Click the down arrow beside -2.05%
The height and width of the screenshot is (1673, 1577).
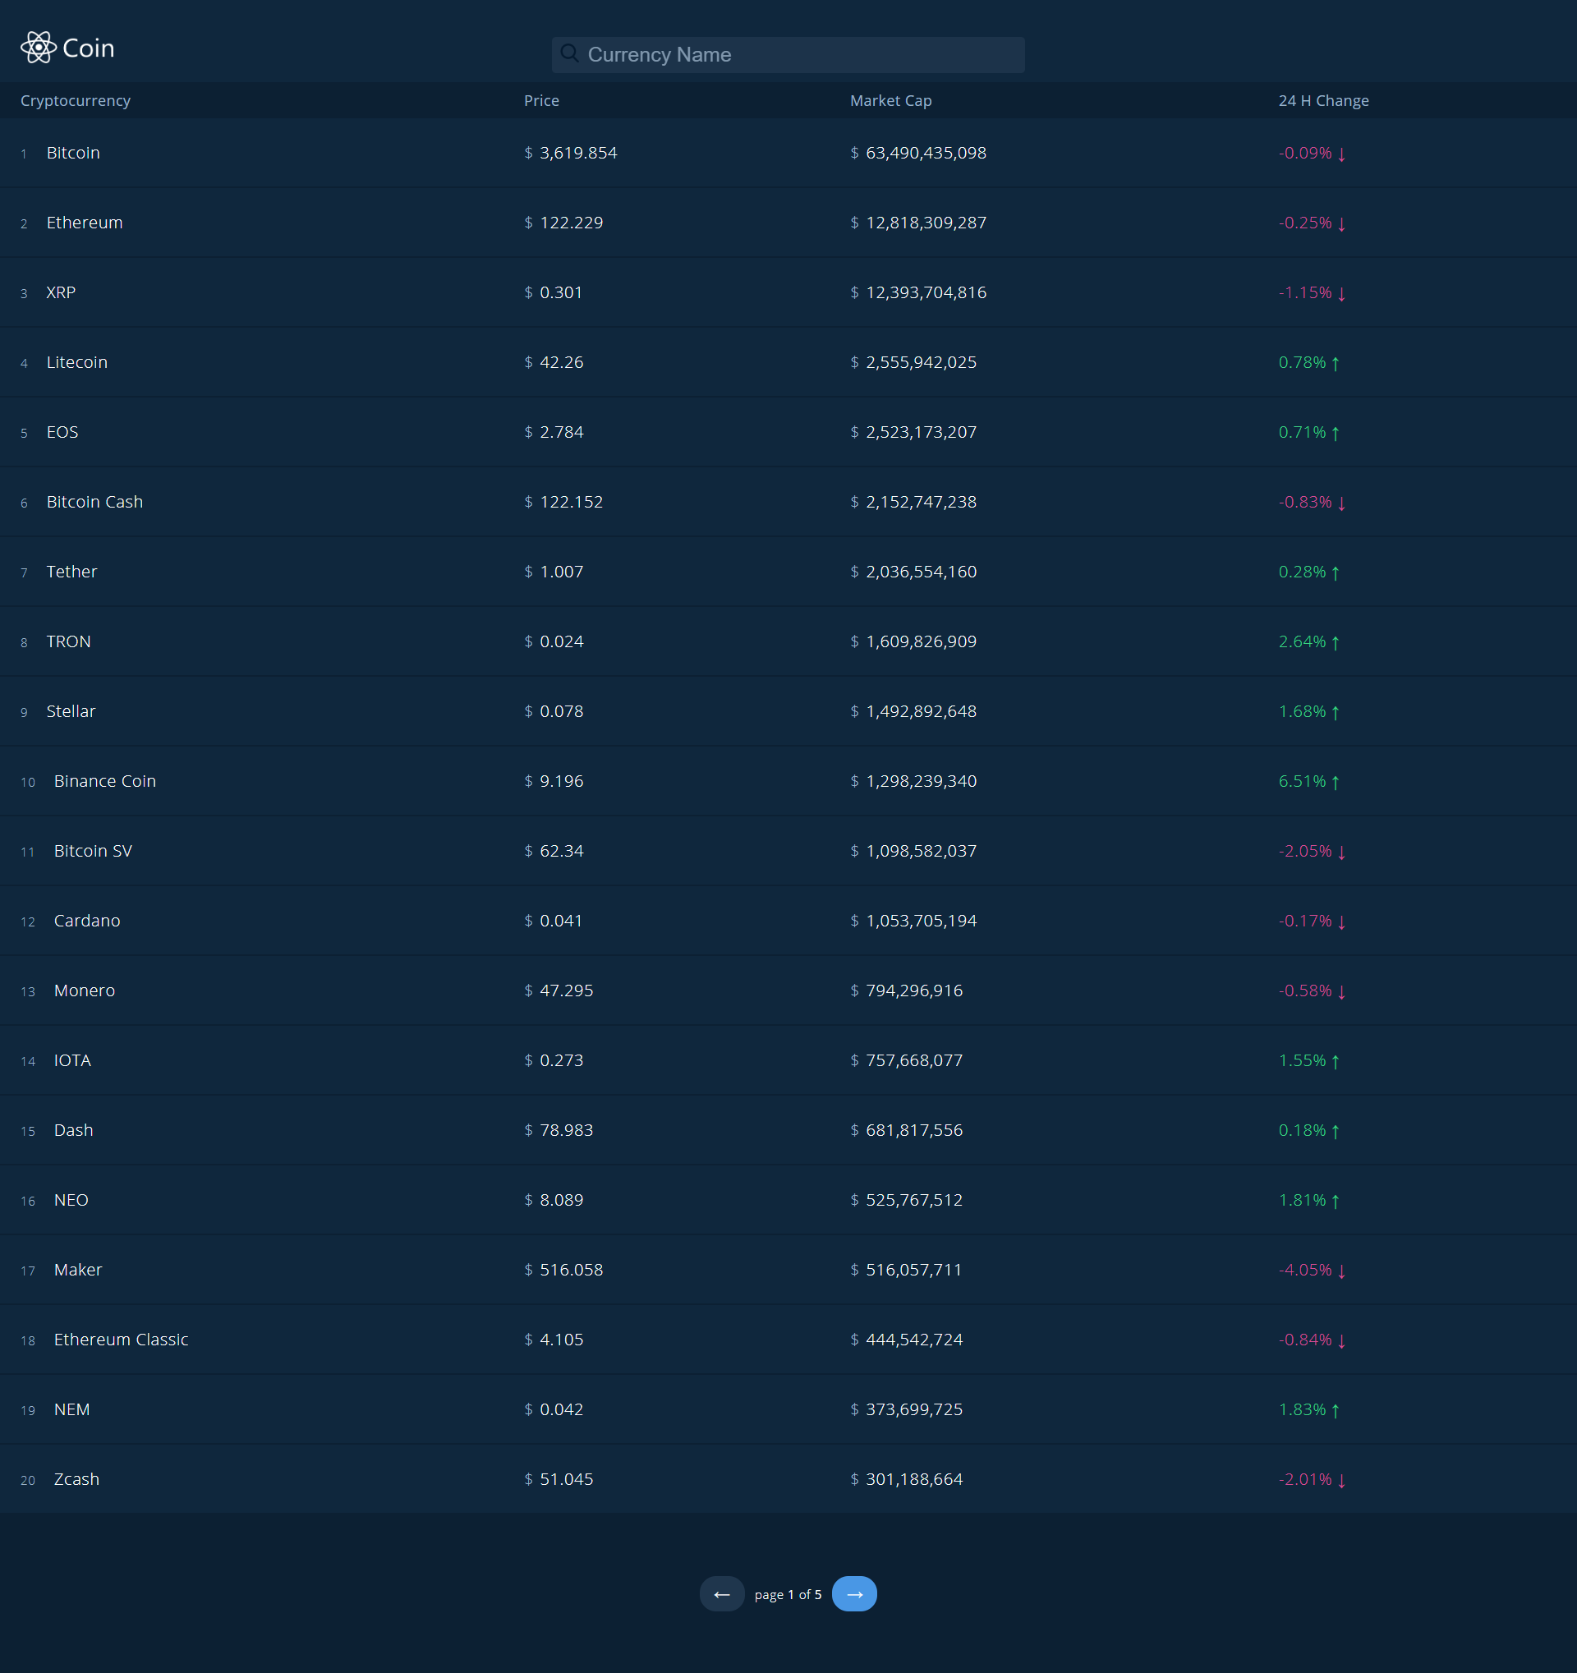click(1341, 853)
